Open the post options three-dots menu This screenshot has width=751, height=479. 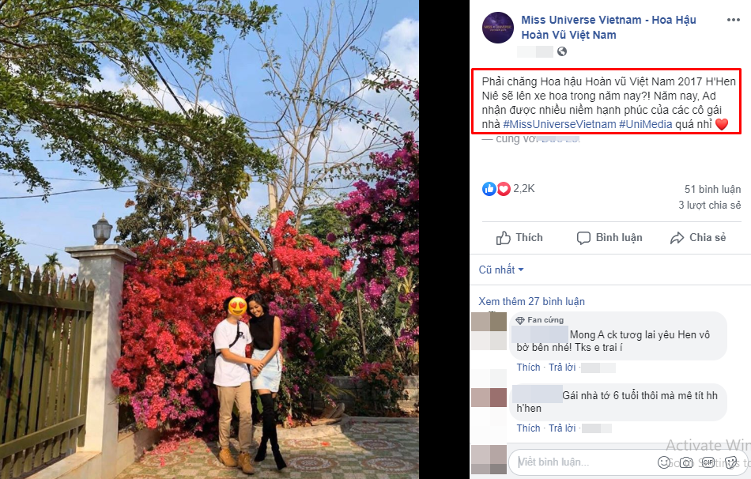[x=734, y=20]
